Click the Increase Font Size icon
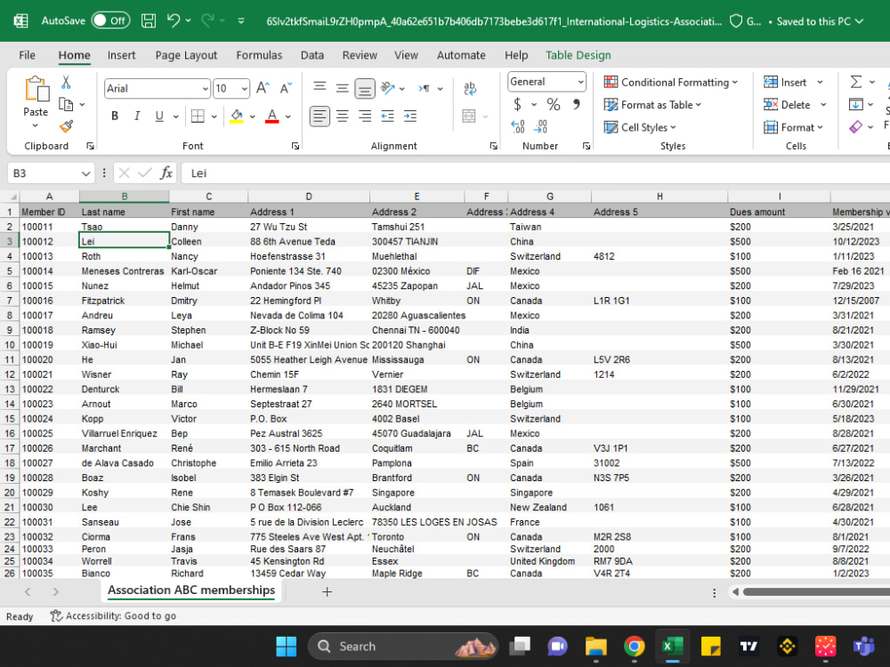Viewport: 890px width, 667px height. pyautogui.click(x=263, y=88)
